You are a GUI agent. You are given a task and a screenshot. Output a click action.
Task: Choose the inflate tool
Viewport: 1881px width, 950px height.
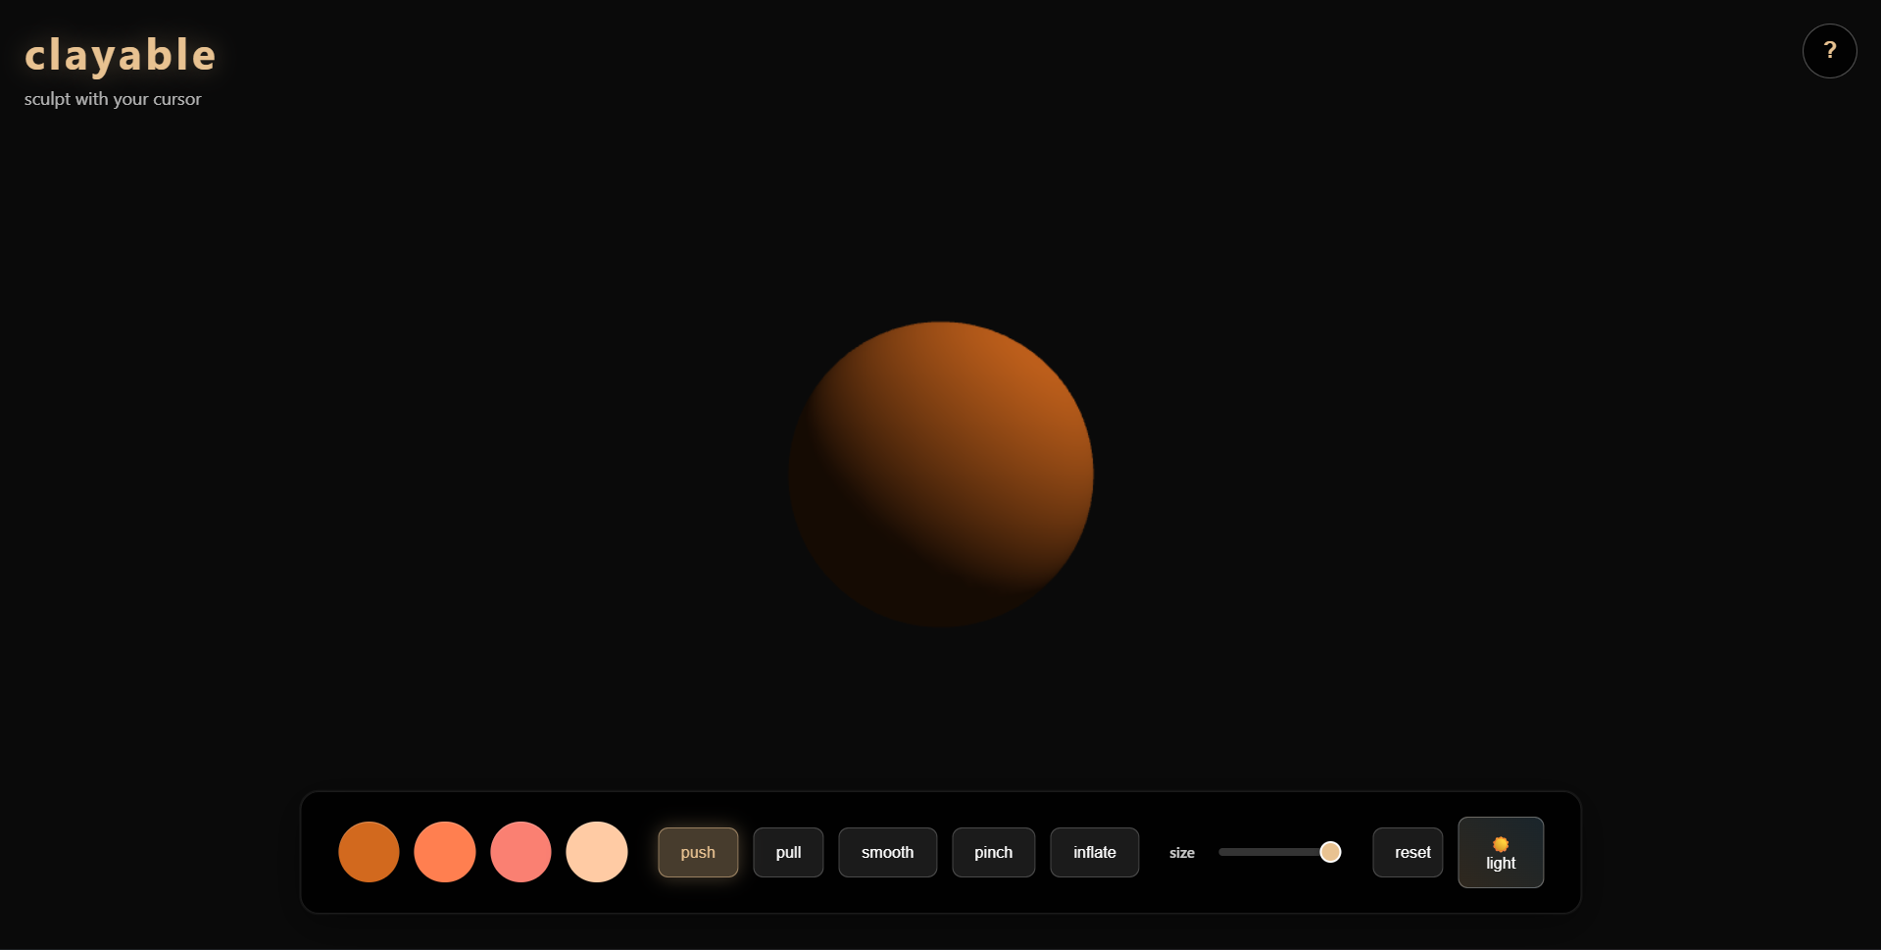[1094, 852]
